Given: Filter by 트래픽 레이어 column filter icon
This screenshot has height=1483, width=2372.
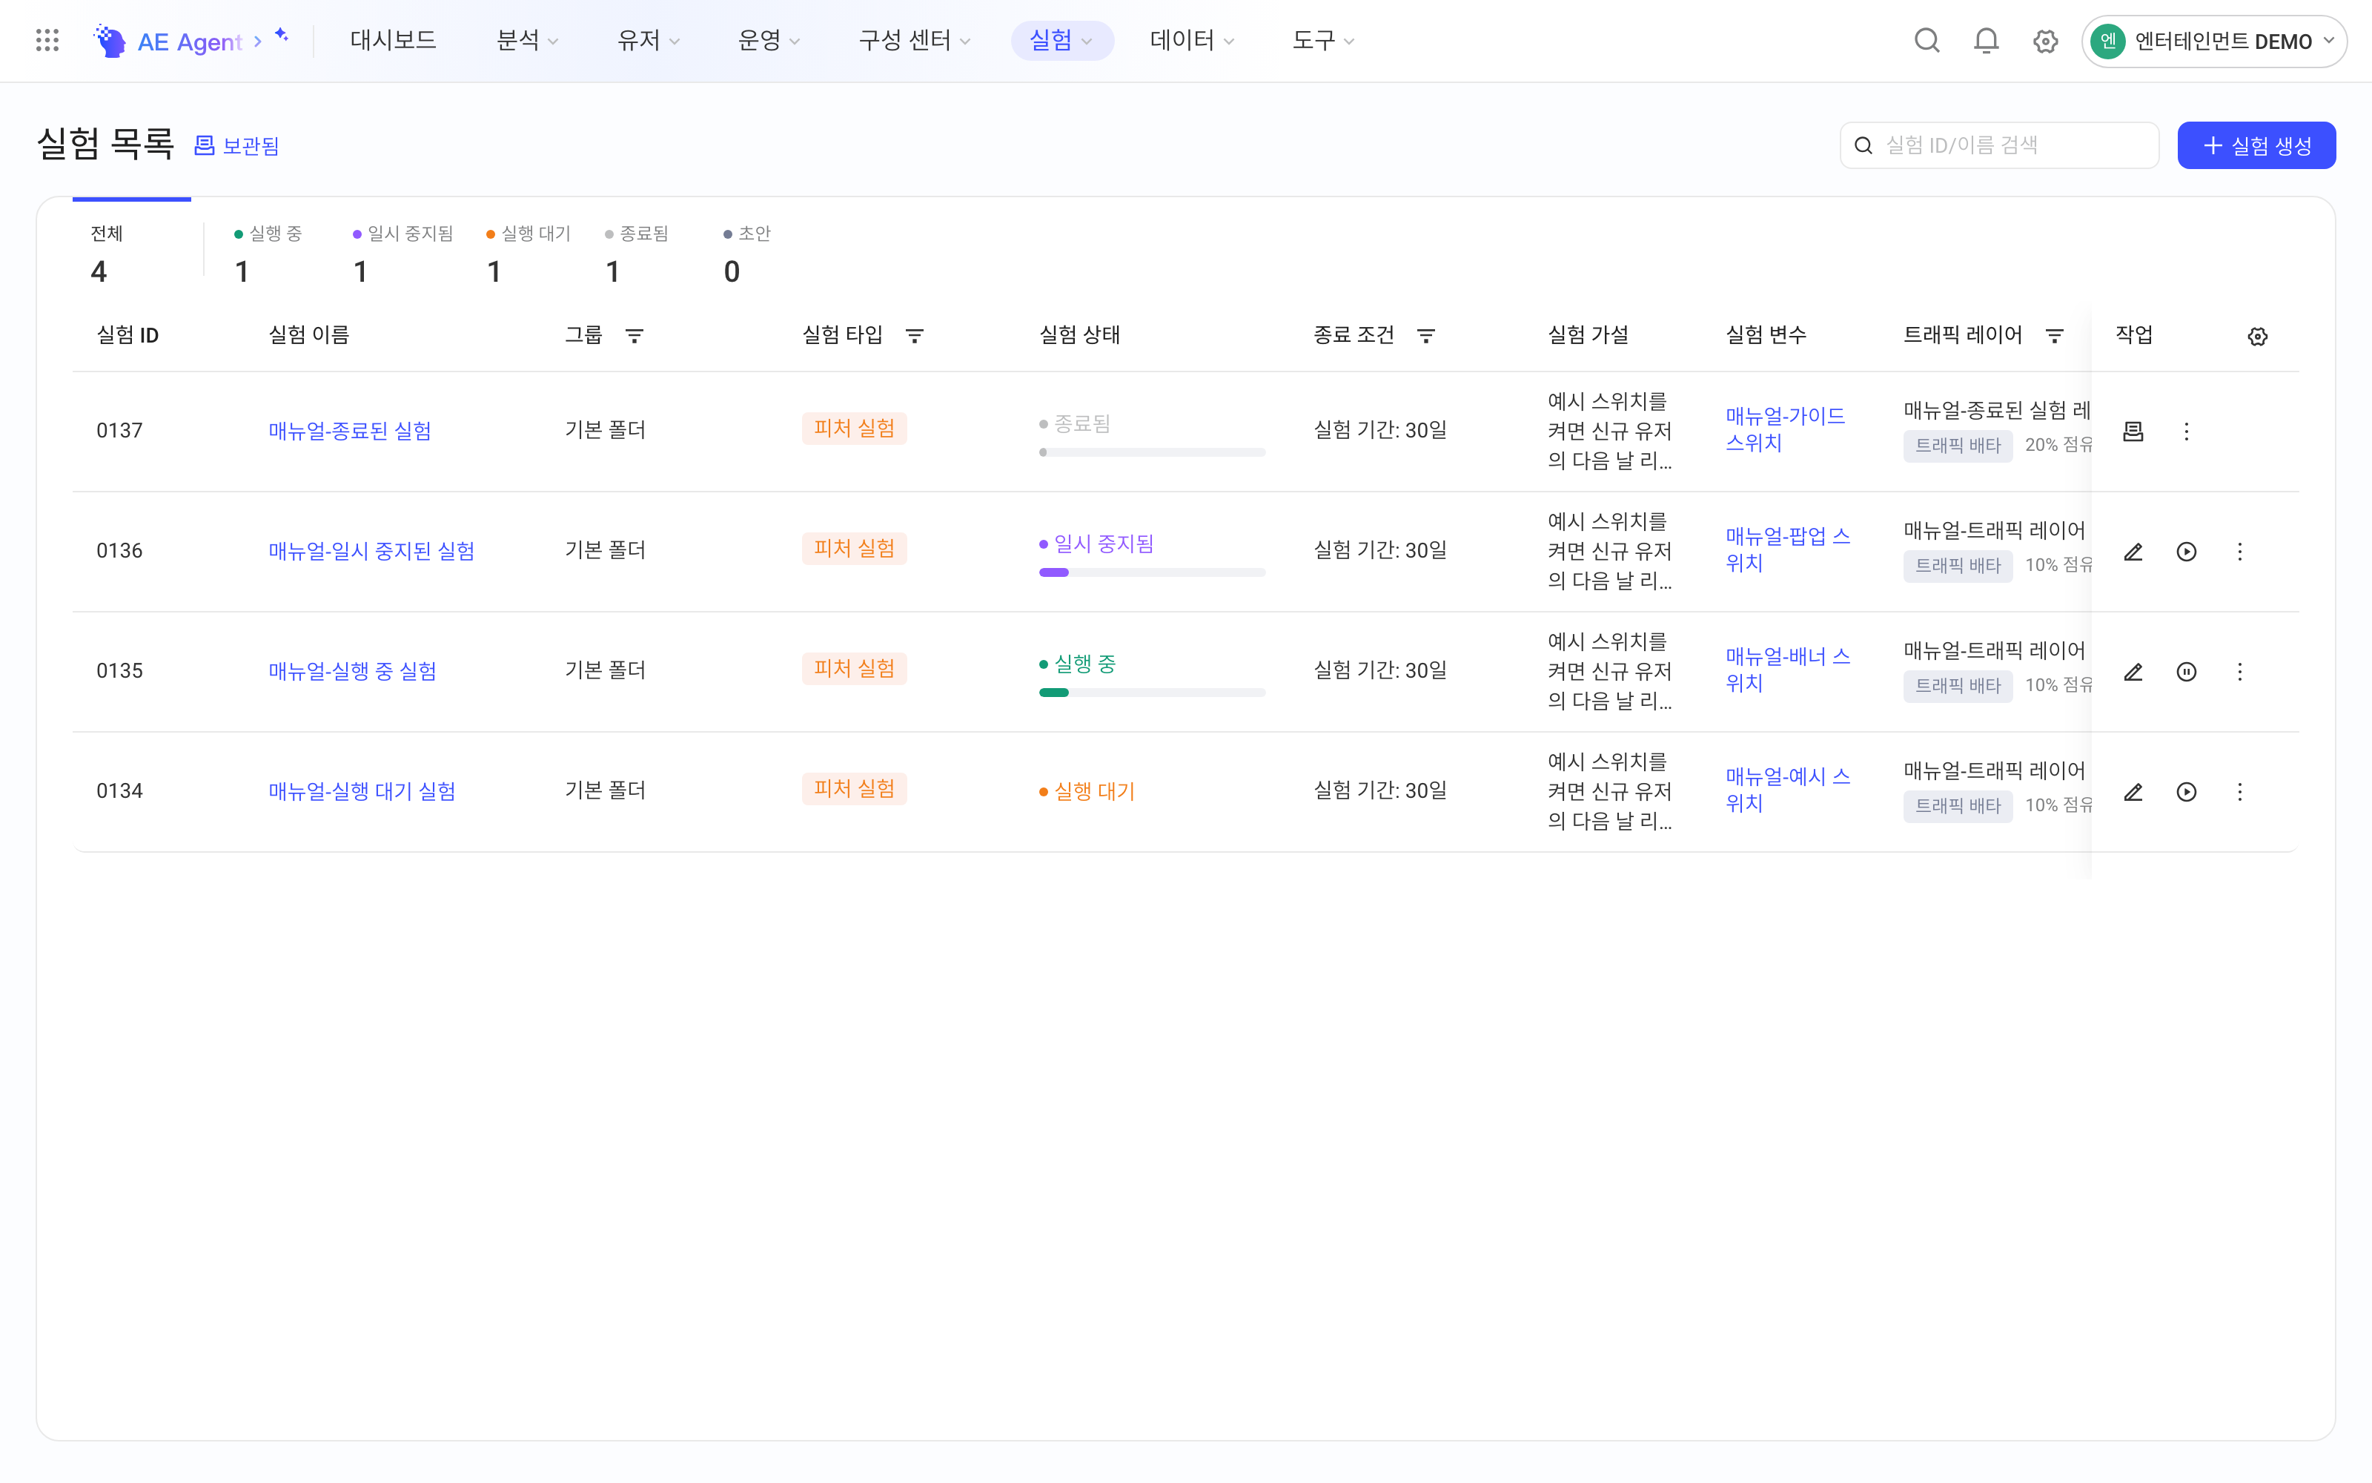Looking at the screenshot, I should tap(2055, 335).
